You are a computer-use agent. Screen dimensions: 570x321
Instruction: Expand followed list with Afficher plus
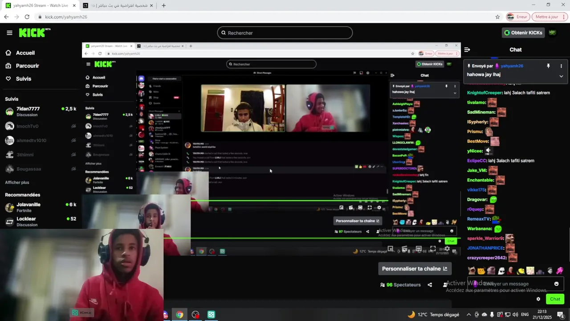[17, 182]
